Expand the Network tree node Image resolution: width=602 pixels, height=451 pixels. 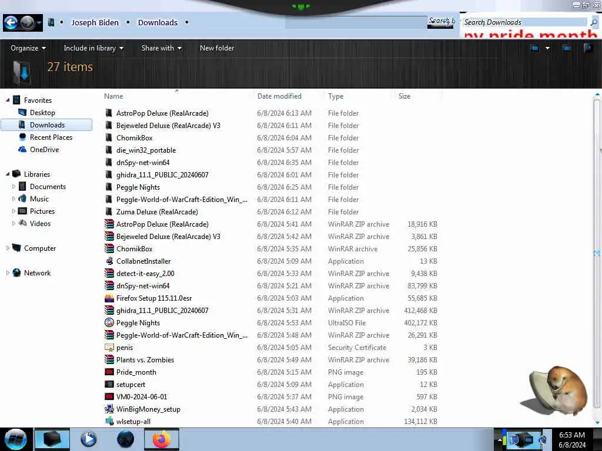tap(8, 272)
